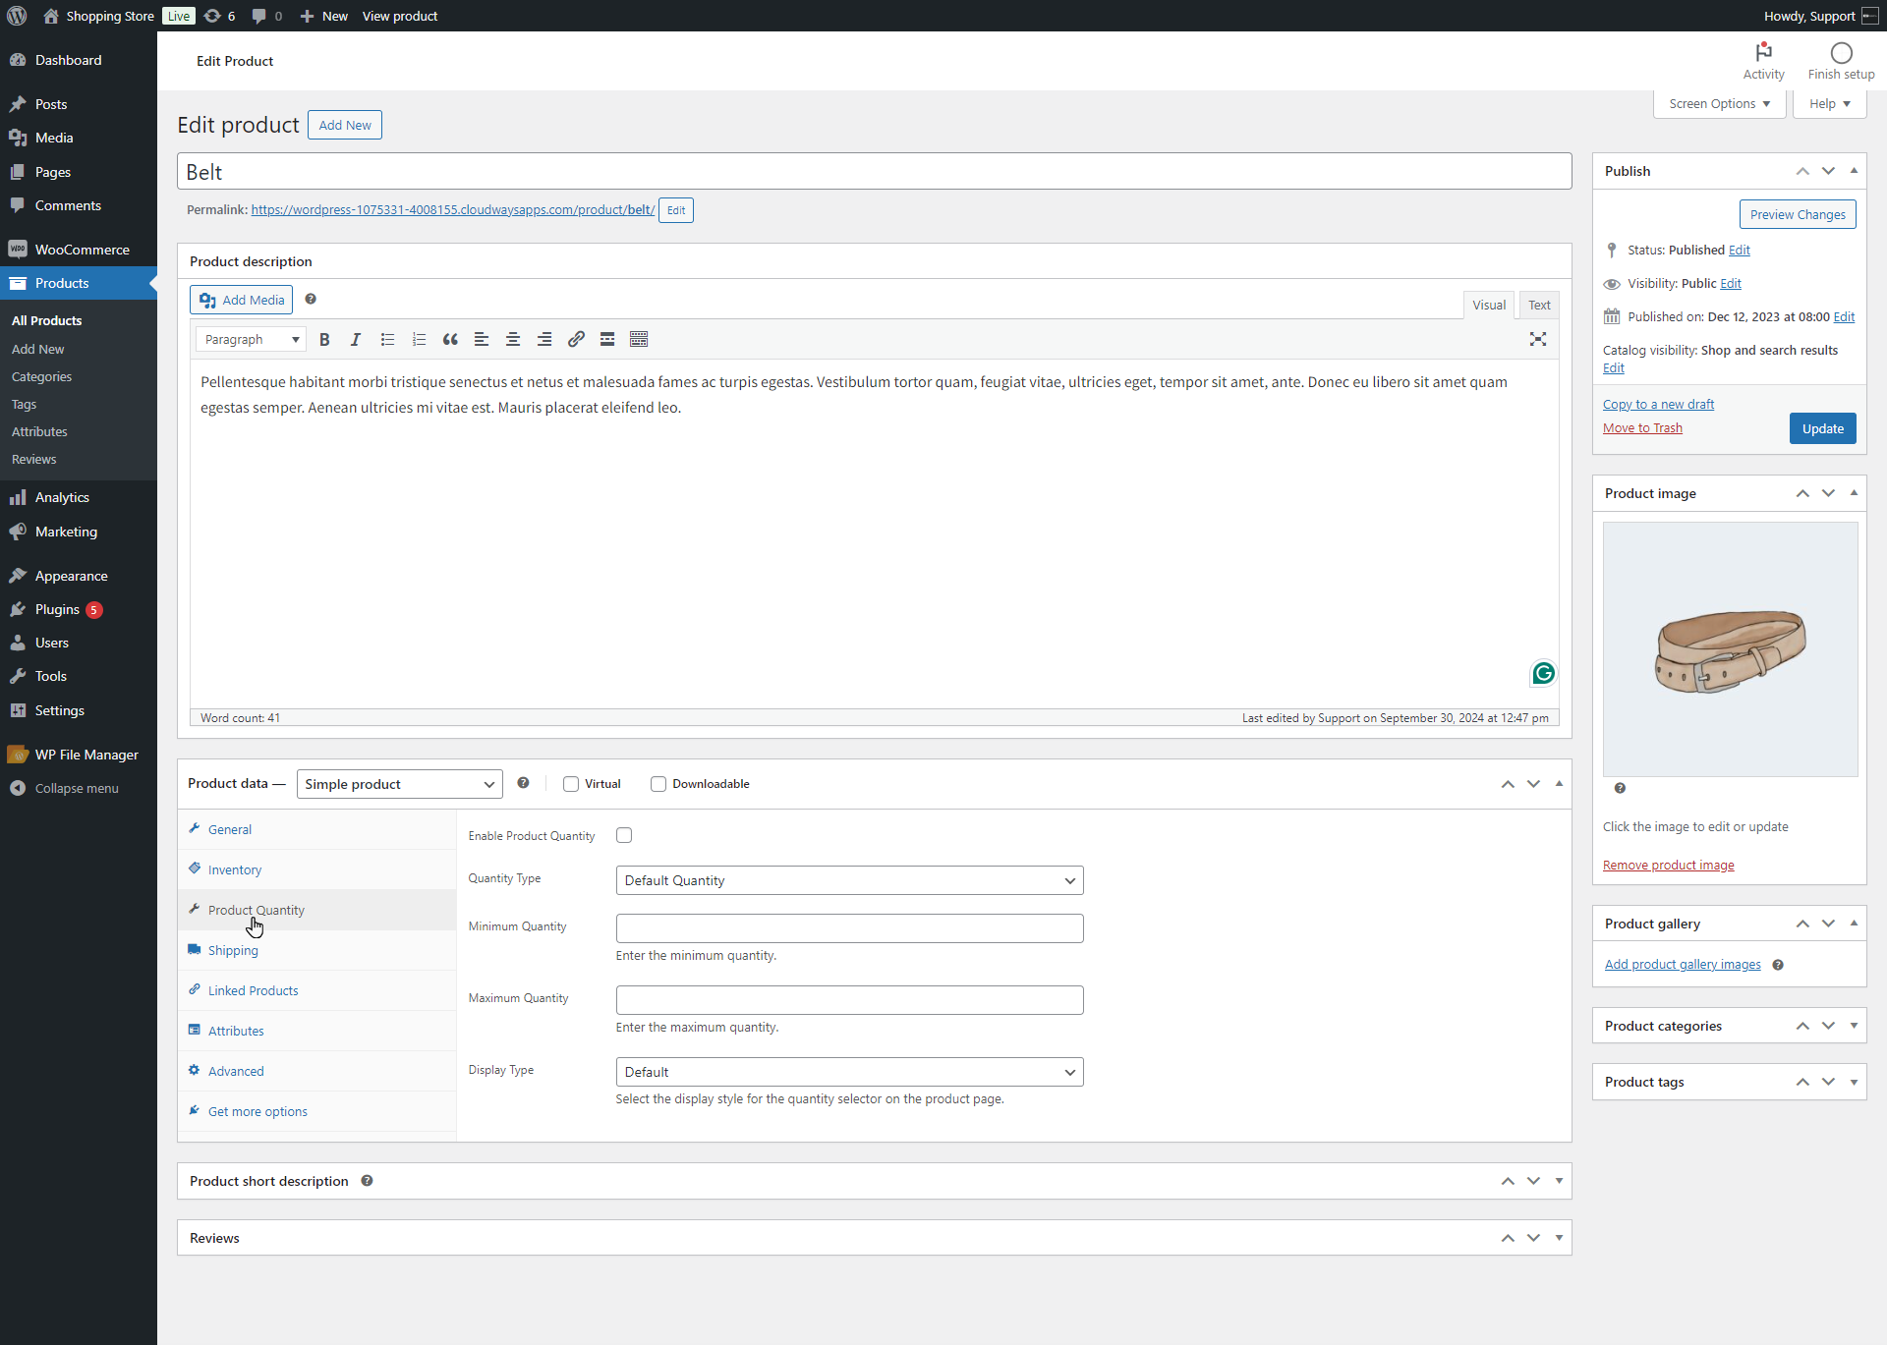Check the Downloadable option
1887x1345 pixels.
coord(658,784)
